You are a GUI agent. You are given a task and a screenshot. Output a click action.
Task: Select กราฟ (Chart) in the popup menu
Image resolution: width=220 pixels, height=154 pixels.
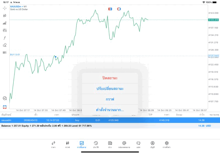point(110,99)
